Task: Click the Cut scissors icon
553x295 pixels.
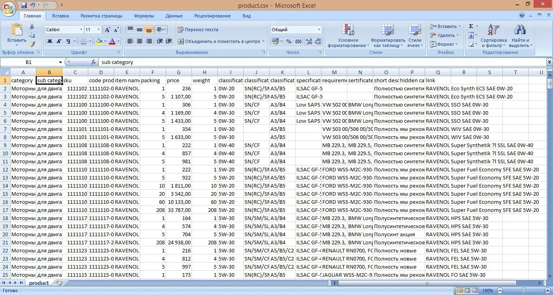Action: tap(32, 26)
